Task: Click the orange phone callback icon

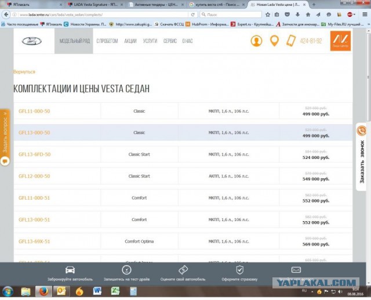Action: coord(362,131)
